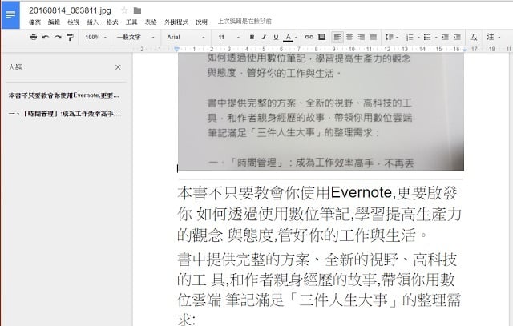The image size is (513, 326).
Task: Open the 工具 menu
Action: point(131,22)
